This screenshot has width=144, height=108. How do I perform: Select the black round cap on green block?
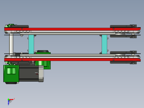43,51
